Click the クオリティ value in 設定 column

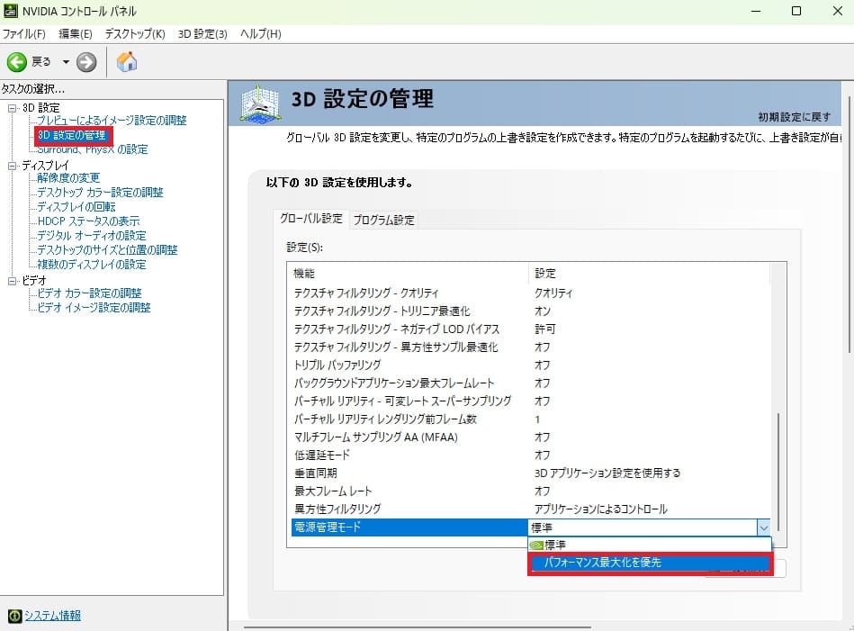[553, 293]
